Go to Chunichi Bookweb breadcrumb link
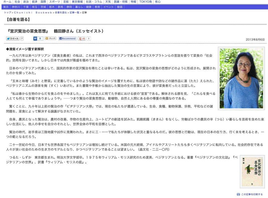Image resolution: width=268 pixels, height=198 pixels. click(x=33, y=12)
